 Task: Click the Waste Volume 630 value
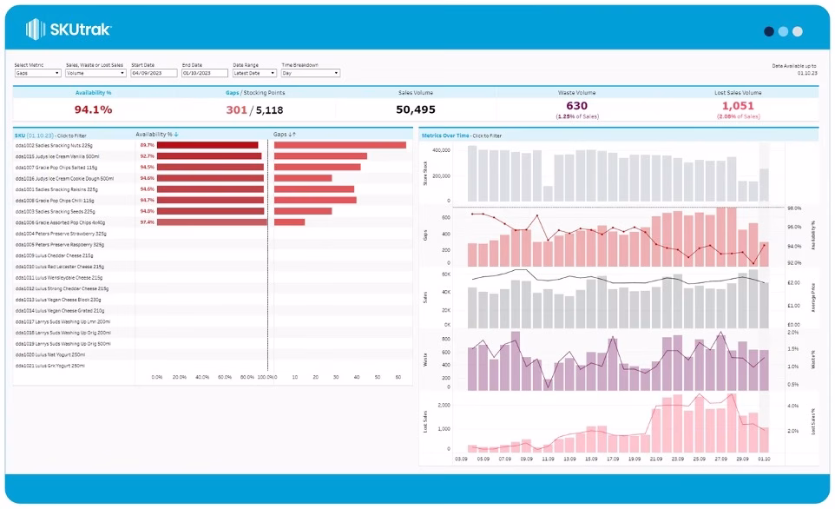(576, 106)
